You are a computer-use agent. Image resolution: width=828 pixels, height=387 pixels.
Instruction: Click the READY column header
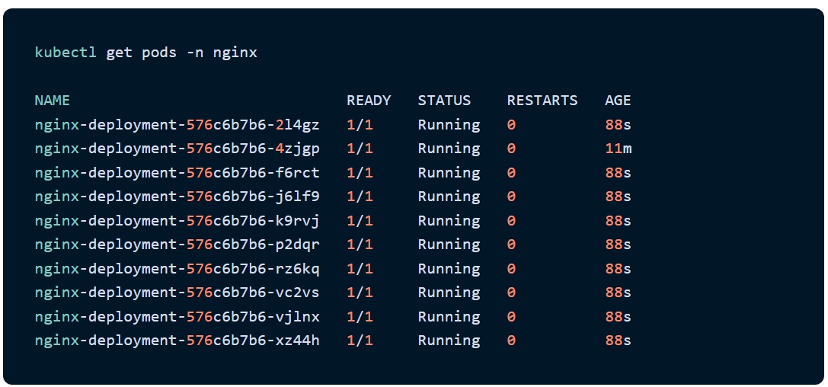tap(369, 101)
